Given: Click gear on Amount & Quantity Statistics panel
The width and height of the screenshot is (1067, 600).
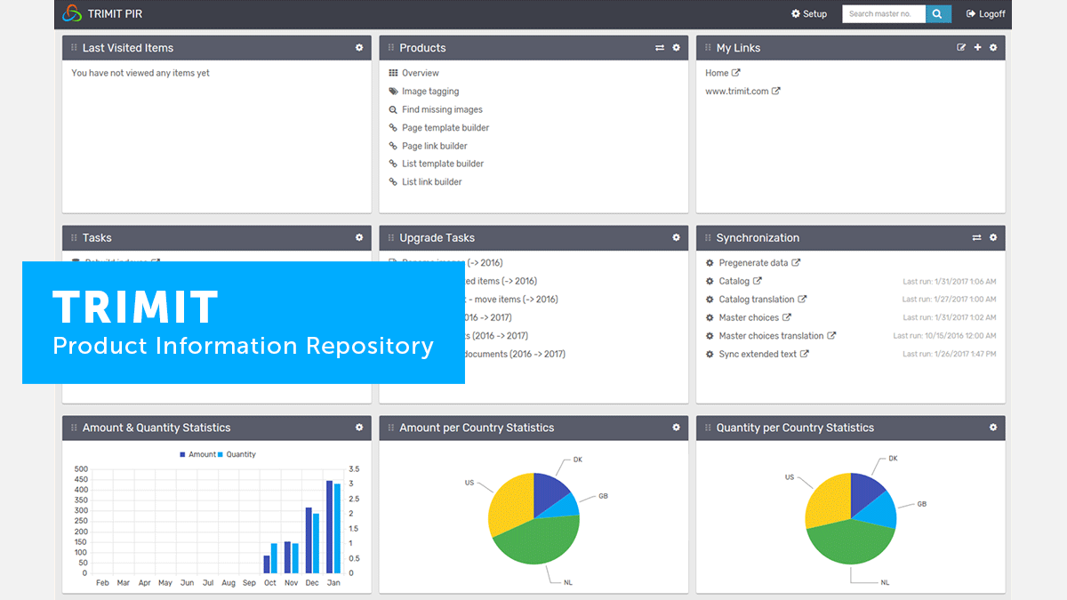Looking at the screenshot, I should click(359, 428).
